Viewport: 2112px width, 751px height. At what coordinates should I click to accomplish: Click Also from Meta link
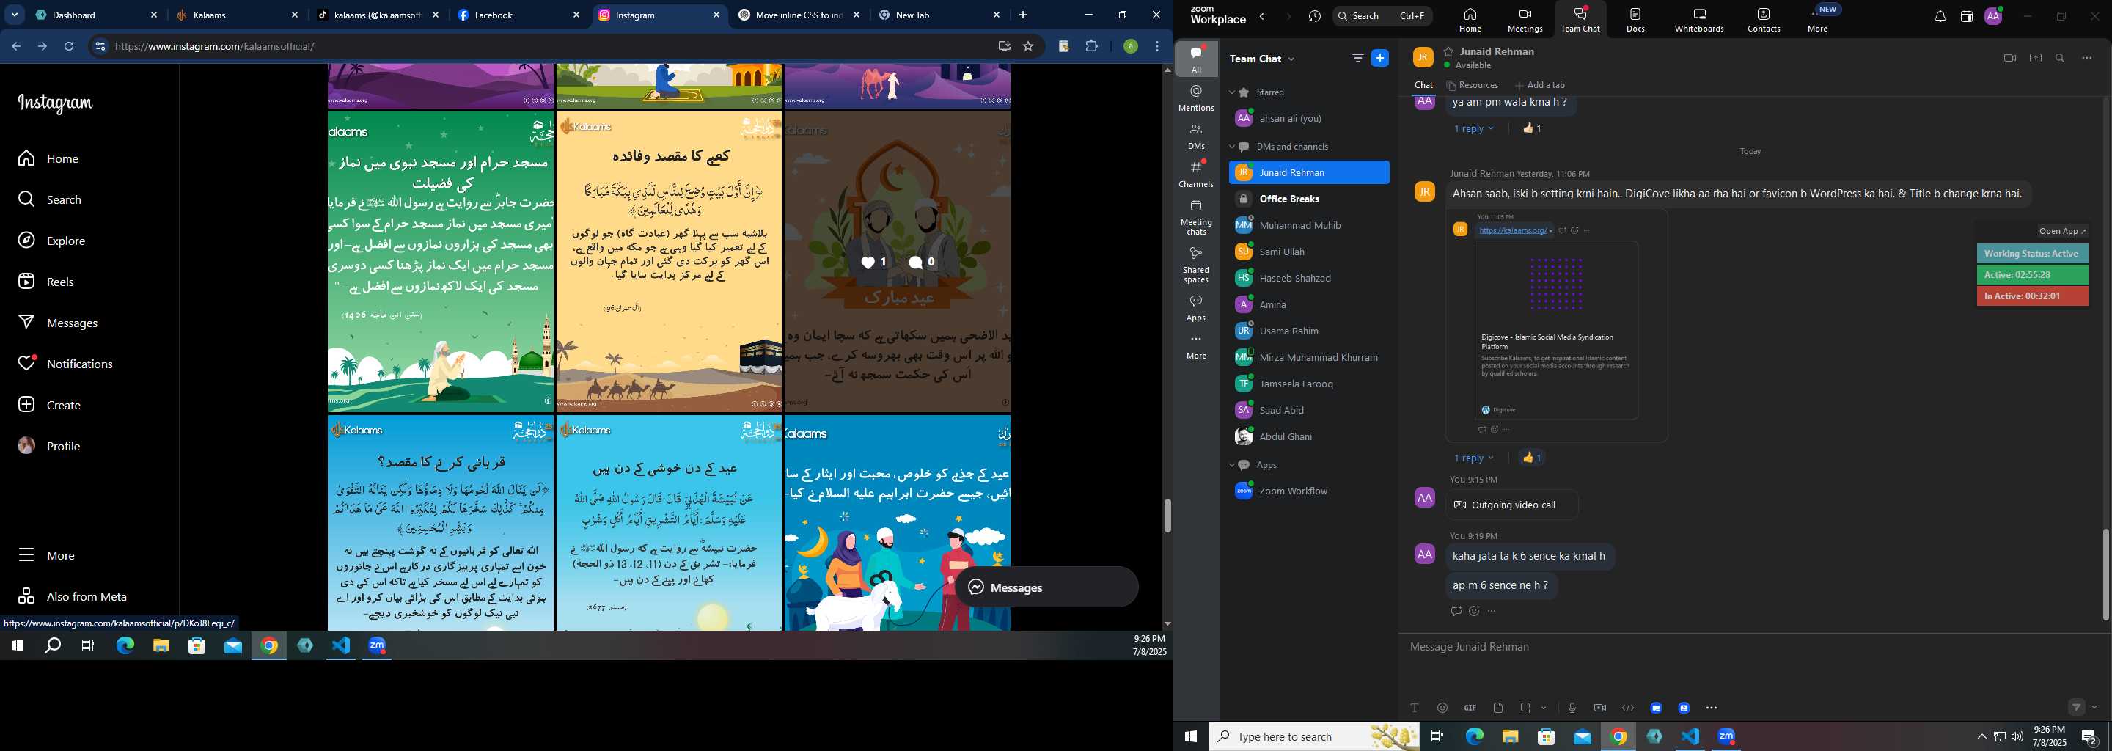coord(72,596)
